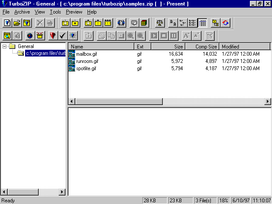Click right arrow of file list scrollbar
The width and height of the screenshot is (272, 204).
point(268,102)
